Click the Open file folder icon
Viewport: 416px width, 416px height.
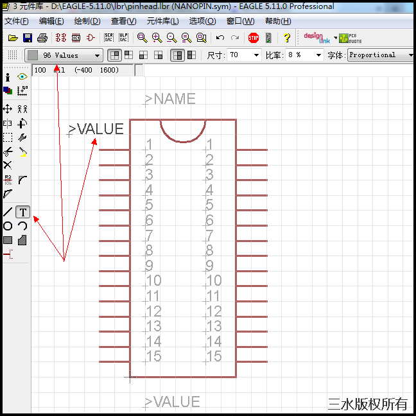(x=13, y=38)
